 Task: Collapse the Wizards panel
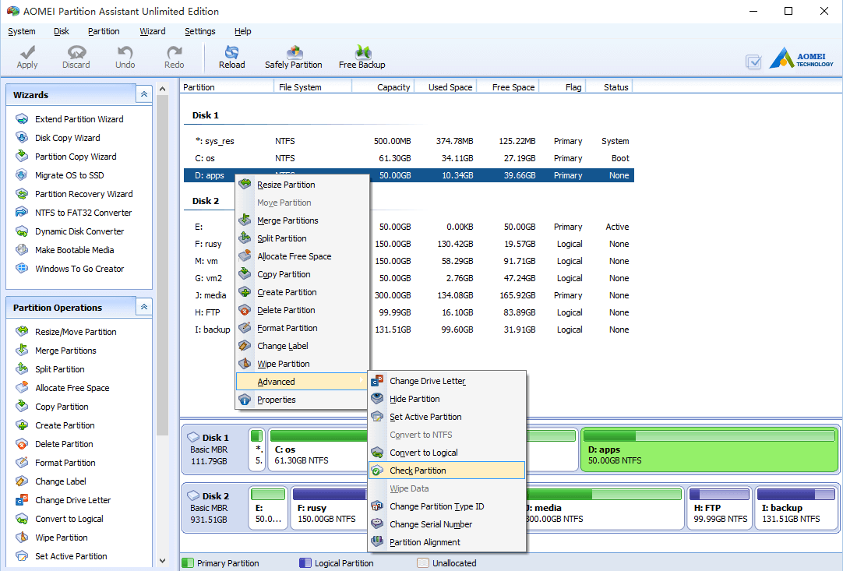tap(144, 94)
